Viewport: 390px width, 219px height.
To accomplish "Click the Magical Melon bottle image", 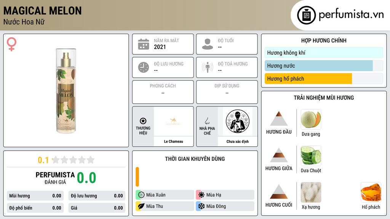I will pos(66,91).
